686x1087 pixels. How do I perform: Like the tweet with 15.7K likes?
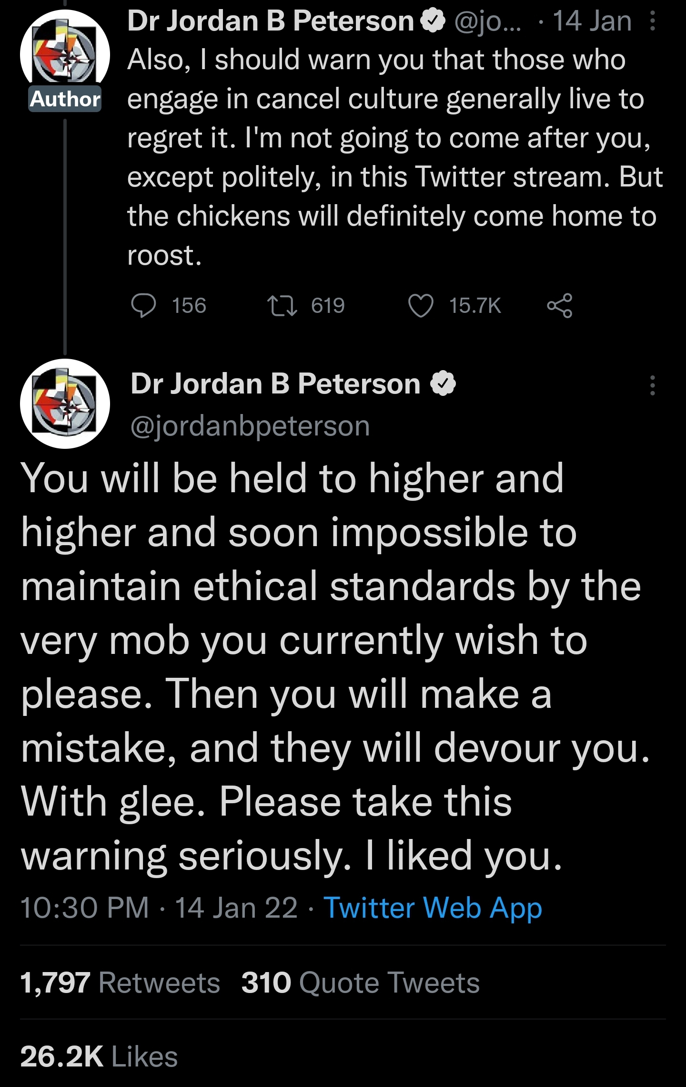click(x=421, y=306)
